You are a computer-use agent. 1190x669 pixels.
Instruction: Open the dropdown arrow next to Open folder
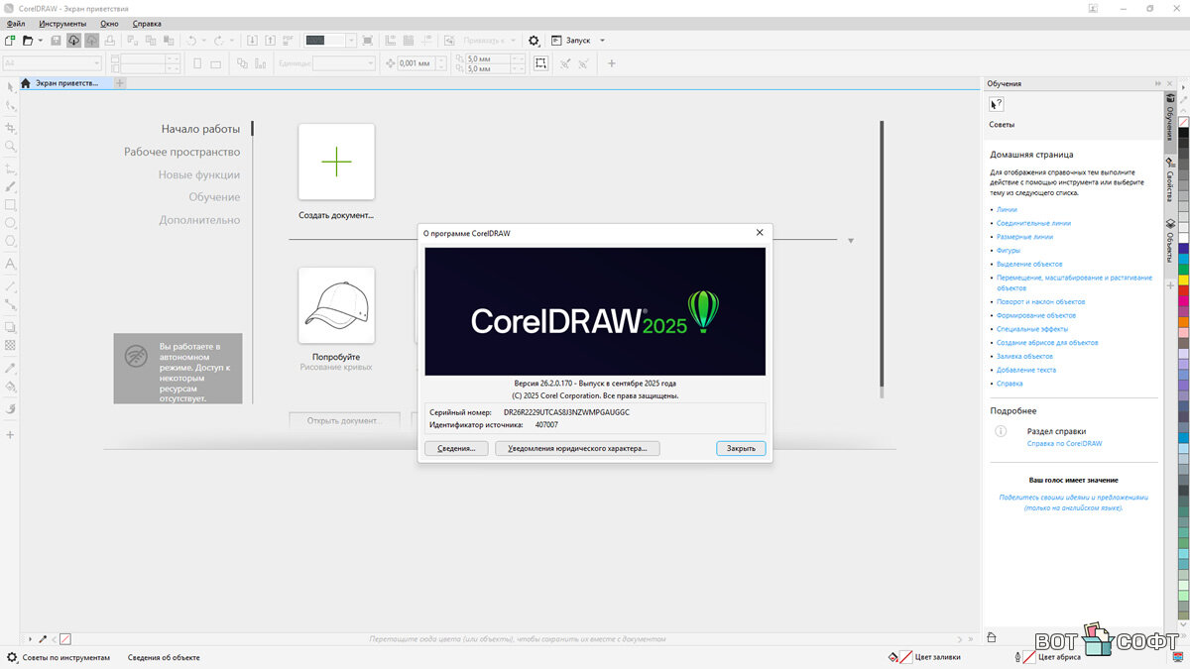click(40, 41)
